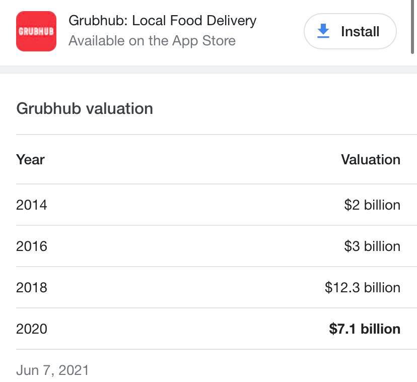Tap the bold $7.1 billion value
Image resolution: width=417 pixels, height=382 pixels.
click(364, 329)
